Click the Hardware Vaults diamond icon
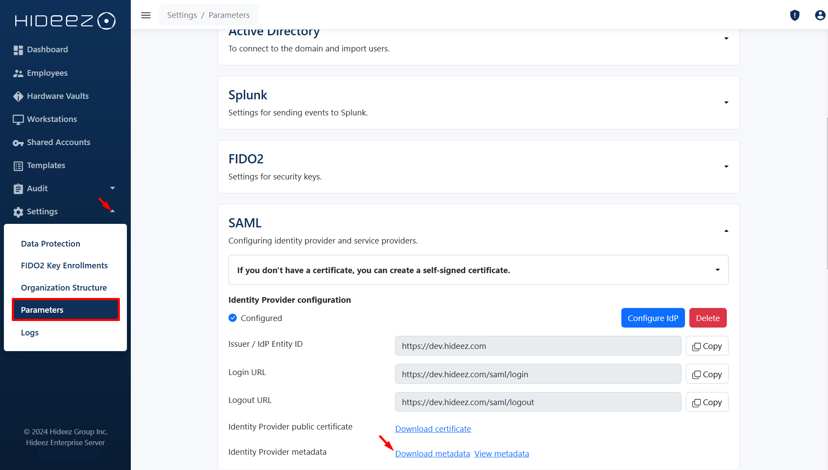The height and width of the screenshot is (470, 828). [18, 96]
